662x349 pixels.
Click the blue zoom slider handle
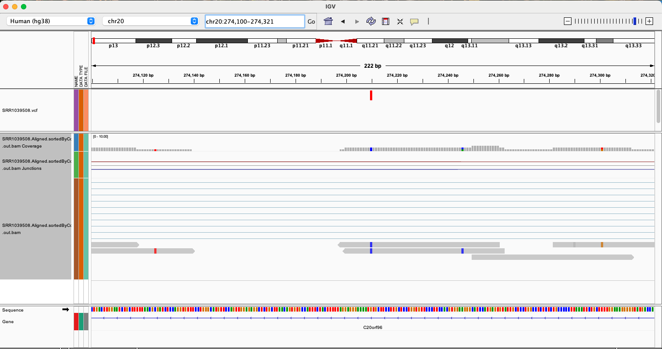[x=635, y=21]
